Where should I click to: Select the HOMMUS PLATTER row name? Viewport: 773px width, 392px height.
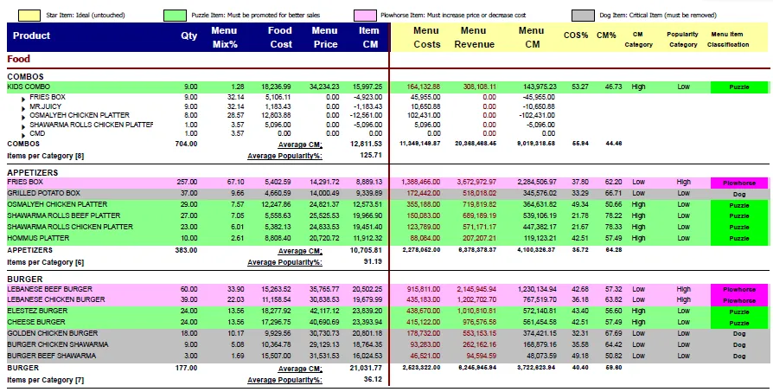click(38, 238)
